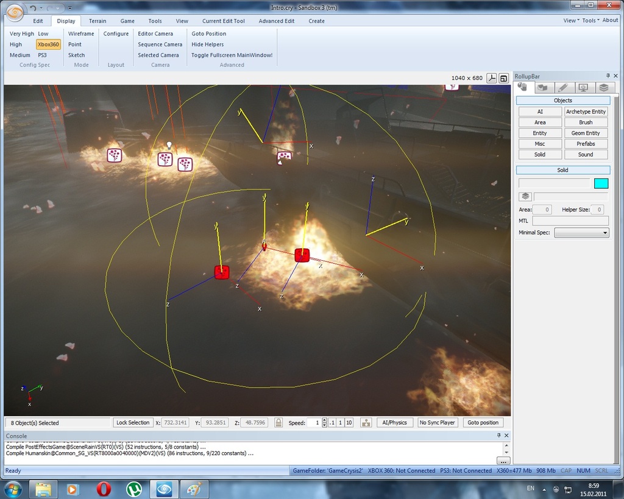Open the Edit ribbon tab

click(38, 21)
